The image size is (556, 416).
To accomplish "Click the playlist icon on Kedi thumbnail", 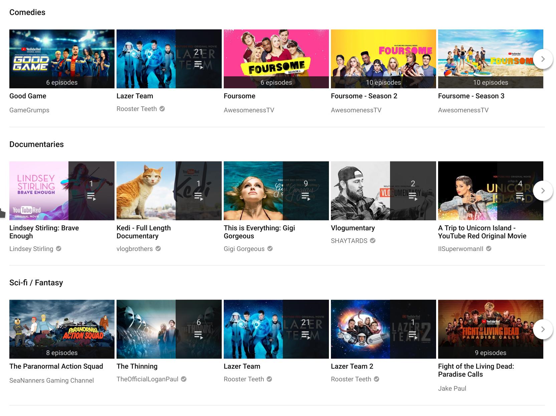I will [198, 197].
